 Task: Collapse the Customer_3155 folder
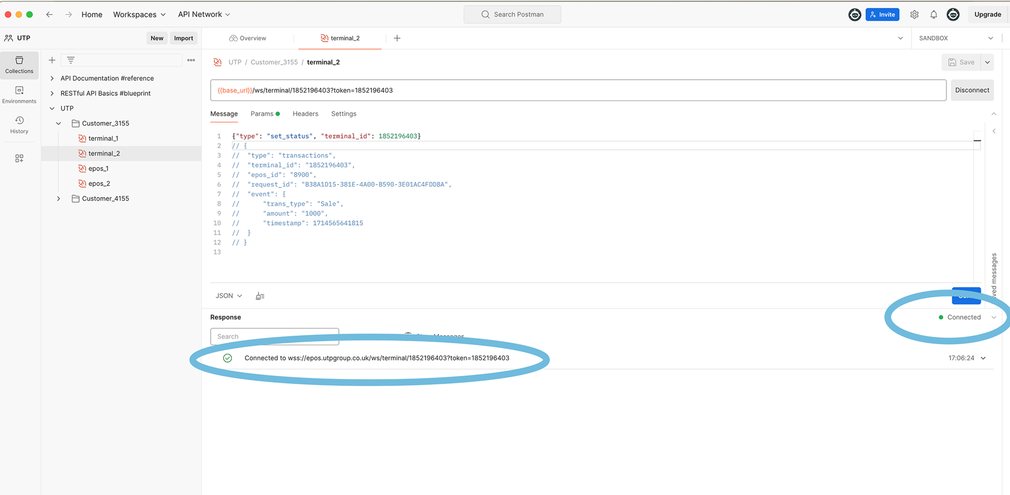(x=58, y=123)
